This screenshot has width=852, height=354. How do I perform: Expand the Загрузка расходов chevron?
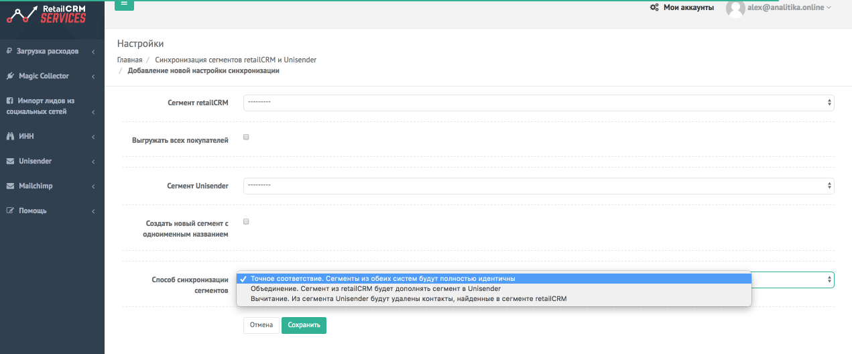pos(93,52)
